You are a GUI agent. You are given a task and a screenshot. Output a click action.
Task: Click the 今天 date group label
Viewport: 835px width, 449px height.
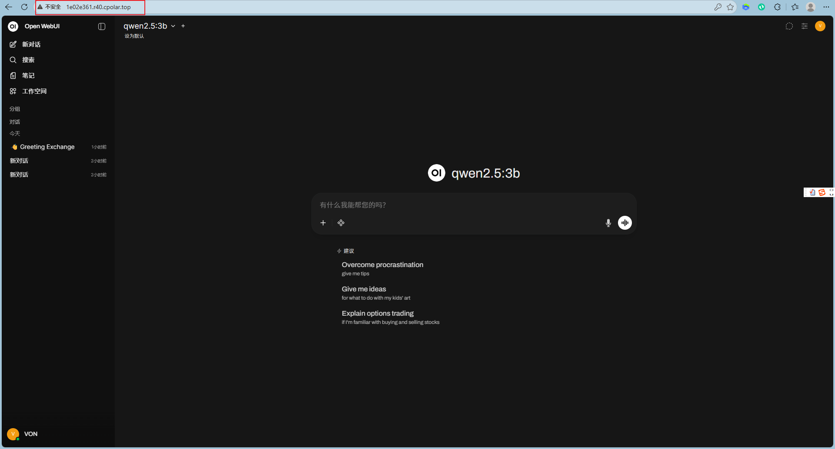point(15,134)
